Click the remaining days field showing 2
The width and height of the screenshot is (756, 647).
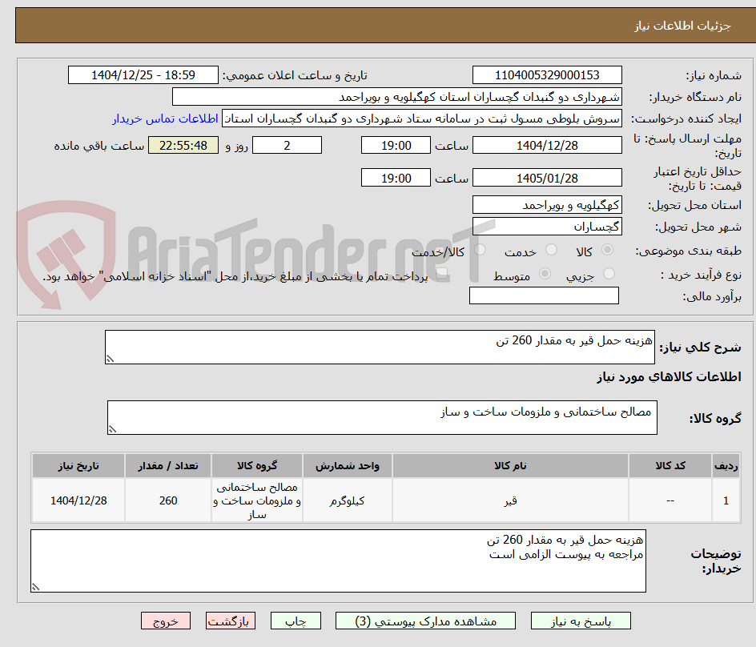[x=287, y=145]
